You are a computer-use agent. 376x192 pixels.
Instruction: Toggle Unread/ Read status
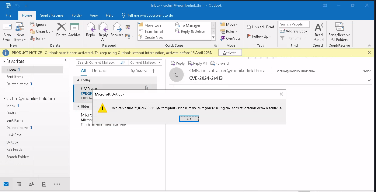click(x=260, y=27)
